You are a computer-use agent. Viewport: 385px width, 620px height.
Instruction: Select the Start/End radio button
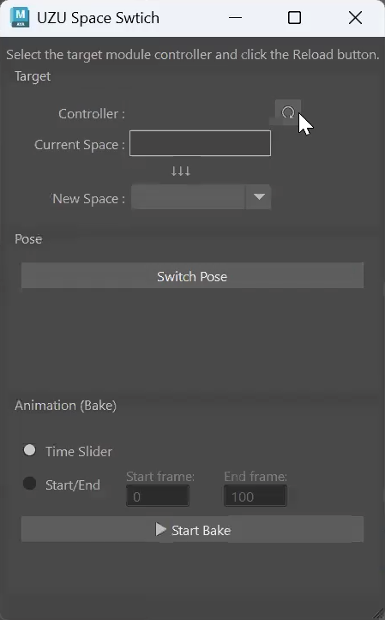30,484
